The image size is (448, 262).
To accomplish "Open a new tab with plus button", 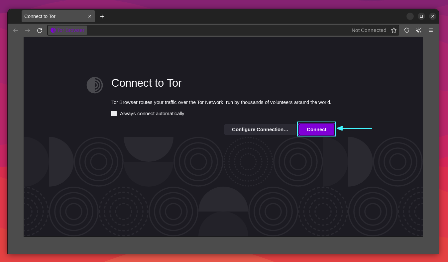I will click(x=102, y=16).
